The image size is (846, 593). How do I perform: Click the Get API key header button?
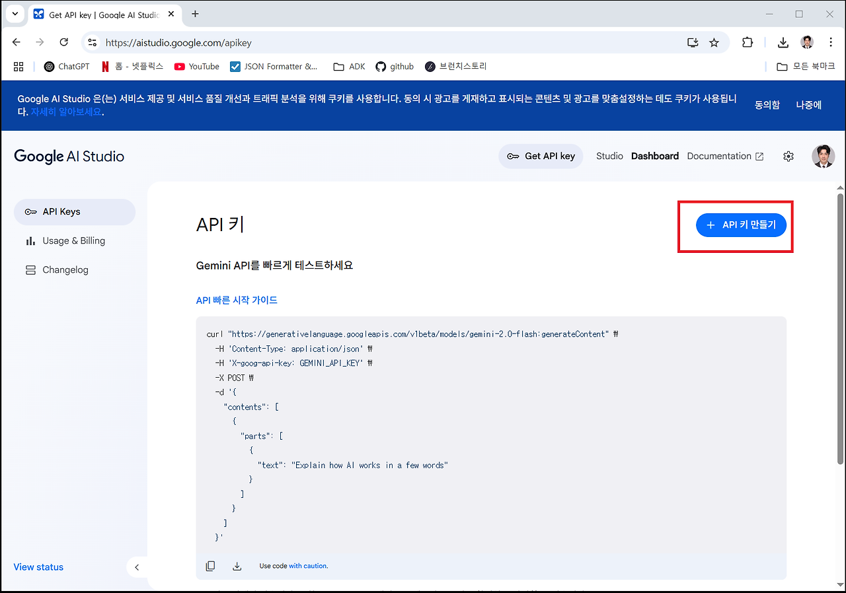[541, 157]
